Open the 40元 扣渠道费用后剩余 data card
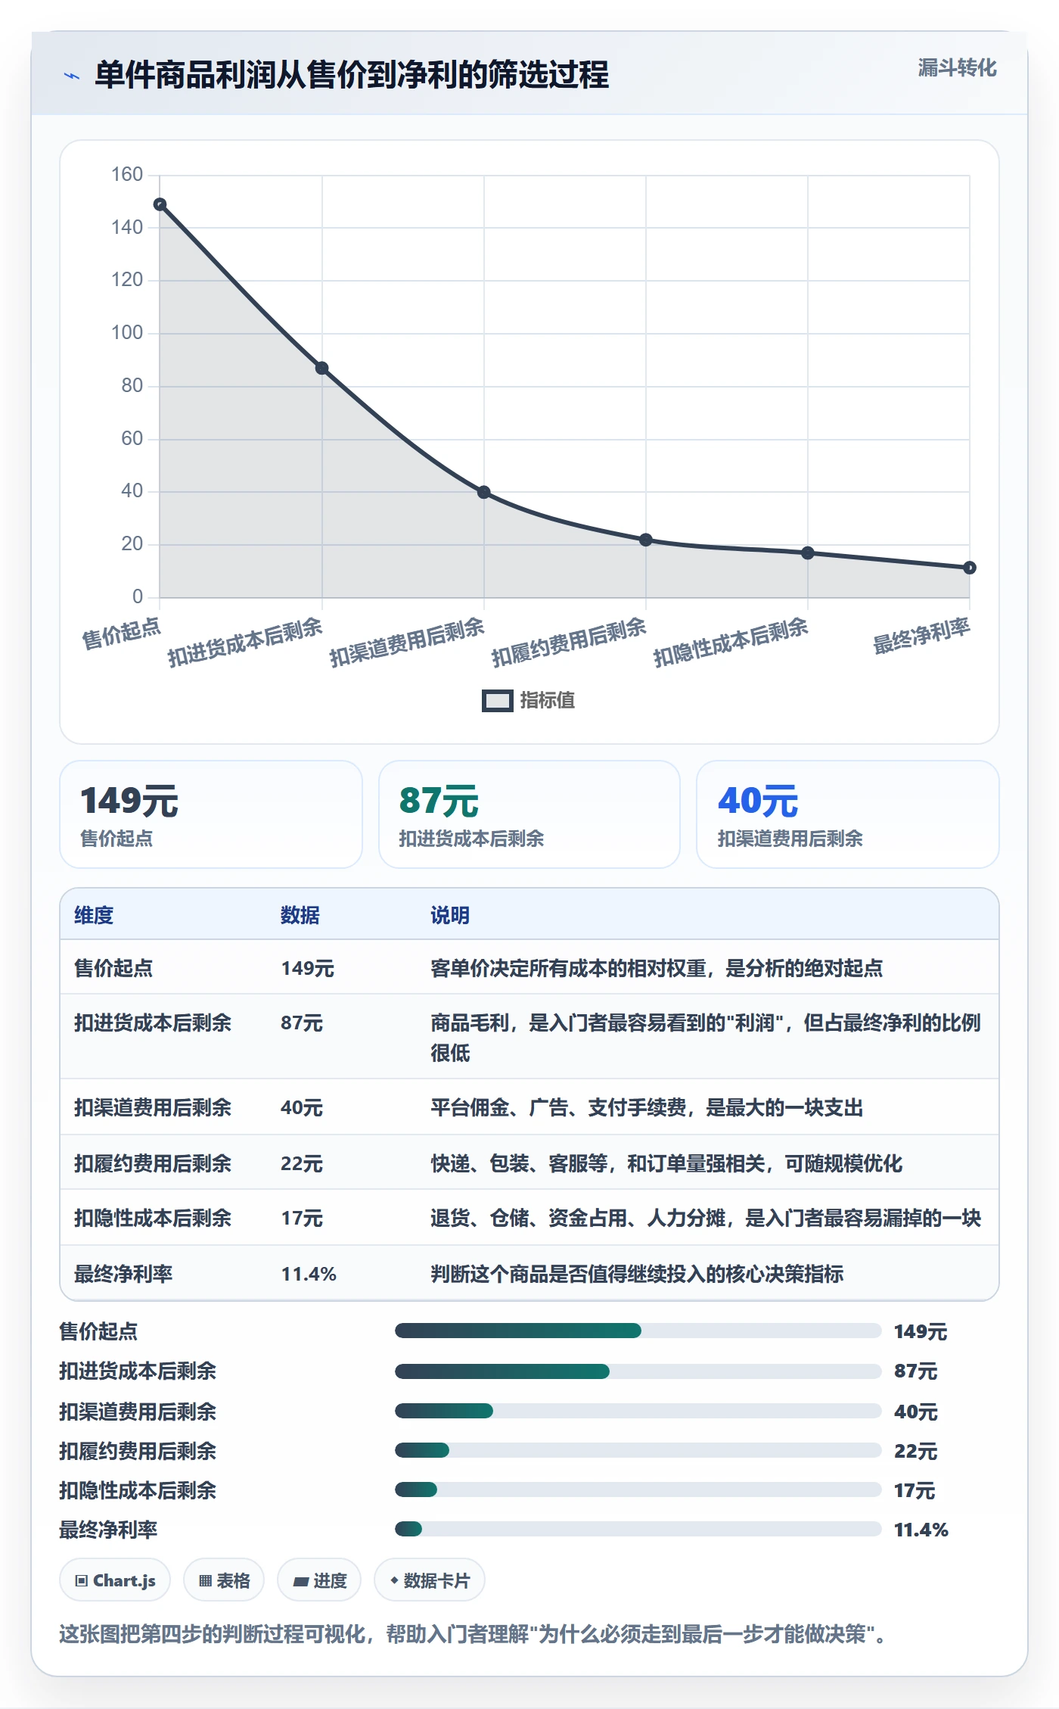The image size is (1059, 1709). 848,814
